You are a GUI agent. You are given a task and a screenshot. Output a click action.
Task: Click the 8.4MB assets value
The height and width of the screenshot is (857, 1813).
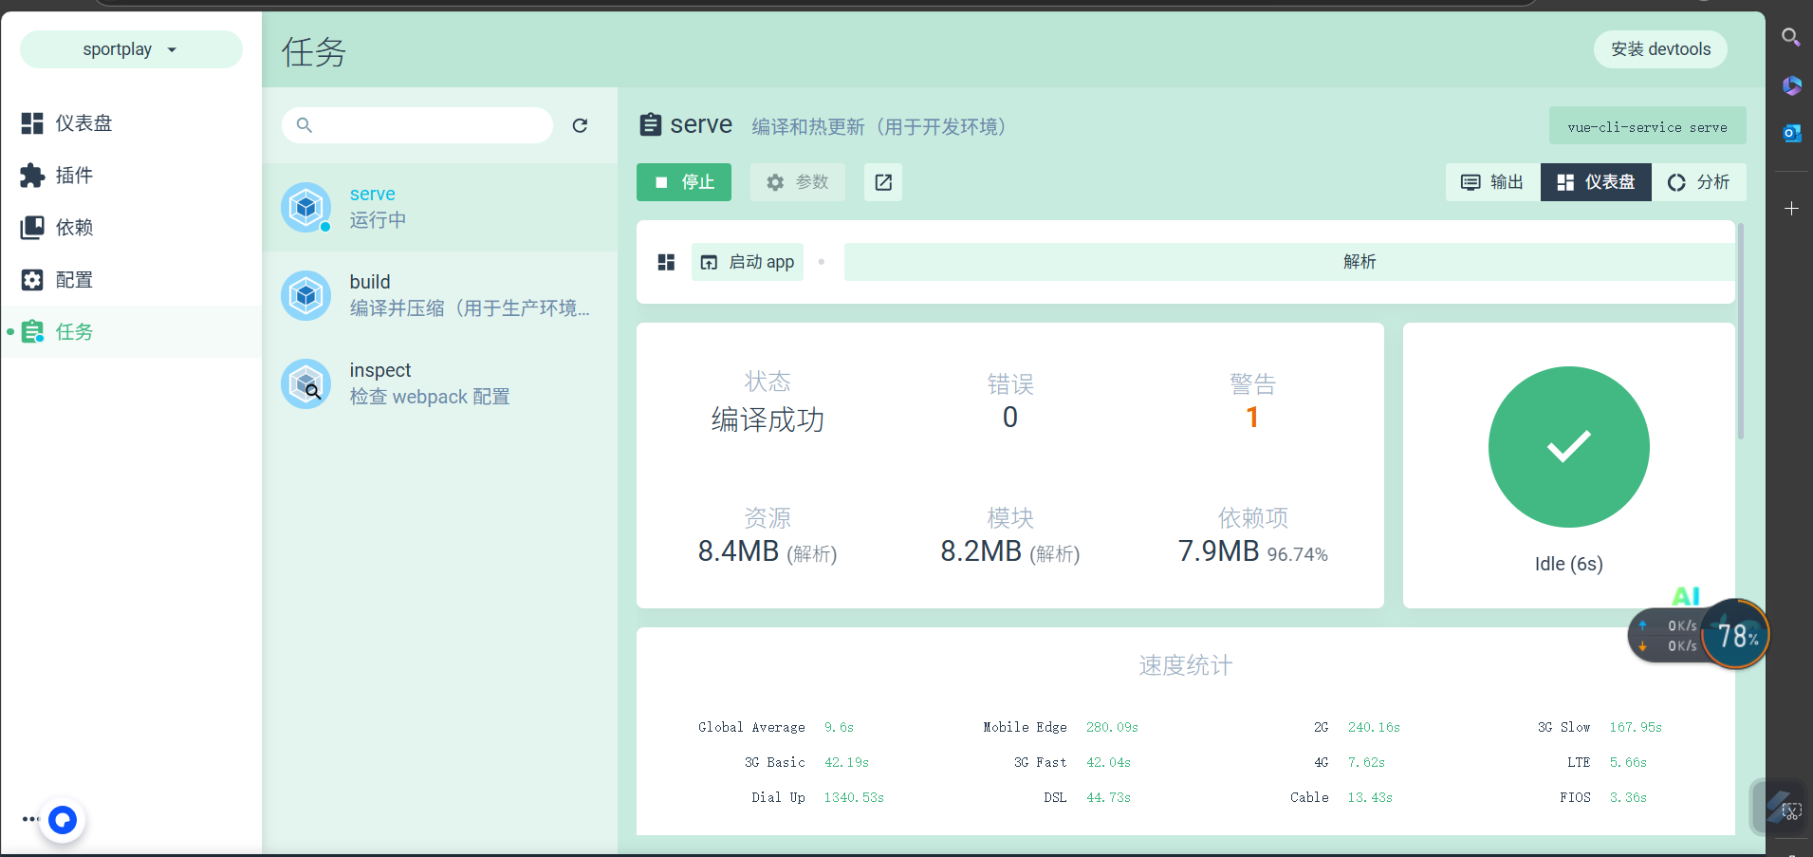coord(738,551)
